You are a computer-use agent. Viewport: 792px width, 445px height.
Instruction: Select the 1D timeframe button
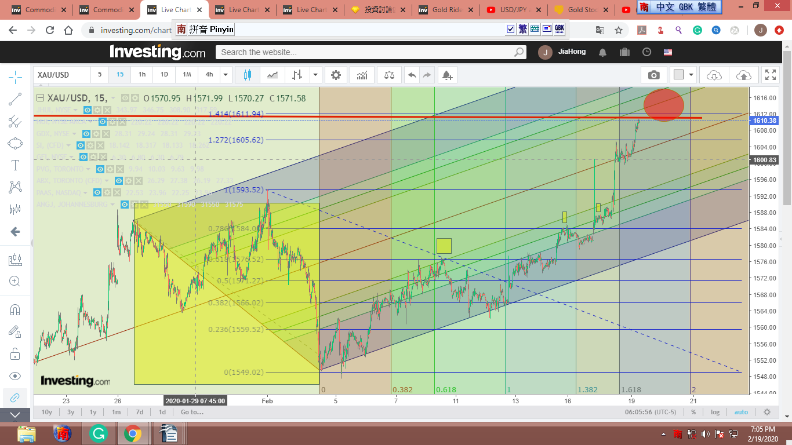164,75
